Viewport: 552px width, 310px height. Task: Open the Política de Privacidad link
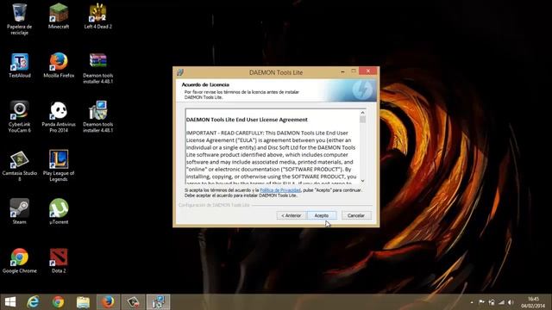pyautogui.click(x=280, y=190)
